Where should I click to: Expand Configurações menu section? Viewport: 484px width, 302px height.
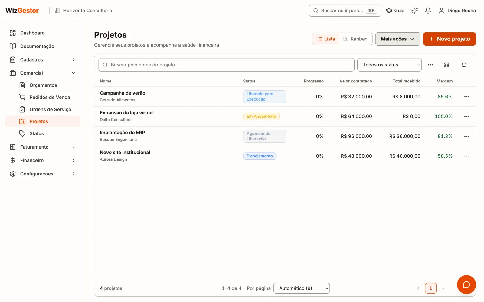tap(43, 174)
